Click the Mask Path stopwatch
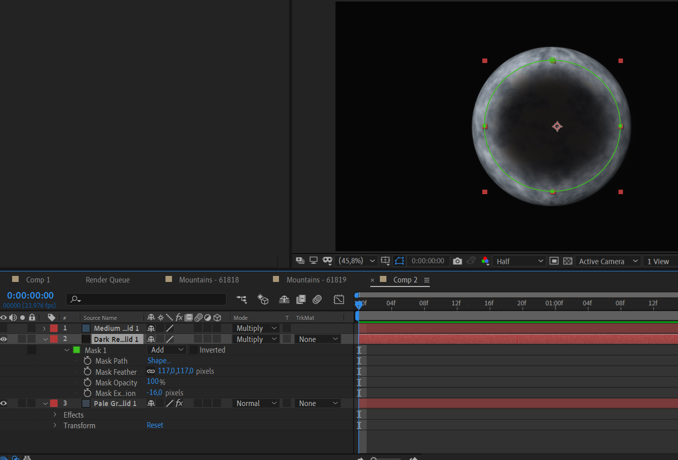The height and width of the screenshot is (460, 678). (x=88, y=361)
